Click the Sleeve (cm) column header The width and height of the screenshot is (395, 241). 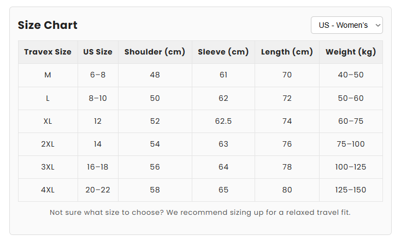tap(223, 52)
